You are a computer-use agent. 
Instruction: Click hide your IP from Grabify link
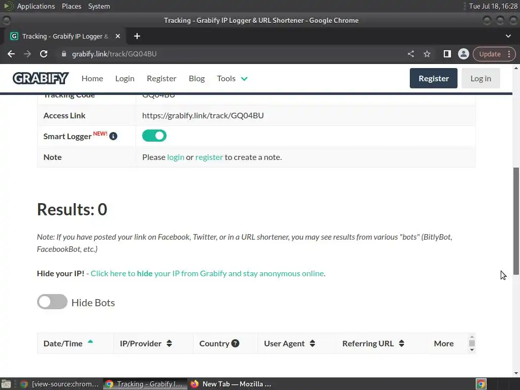[x=207, y=274]
